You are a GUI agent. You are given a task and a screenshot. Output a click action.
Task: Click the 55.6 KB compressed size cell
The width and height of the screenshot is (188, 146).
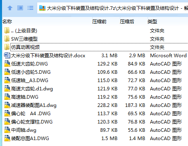click(137, 130)
